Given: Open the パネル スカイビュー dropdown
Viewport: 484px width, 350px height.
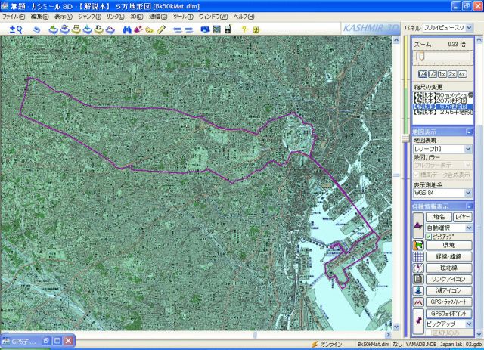Looking at the screenshot, I should pos(447,26).
